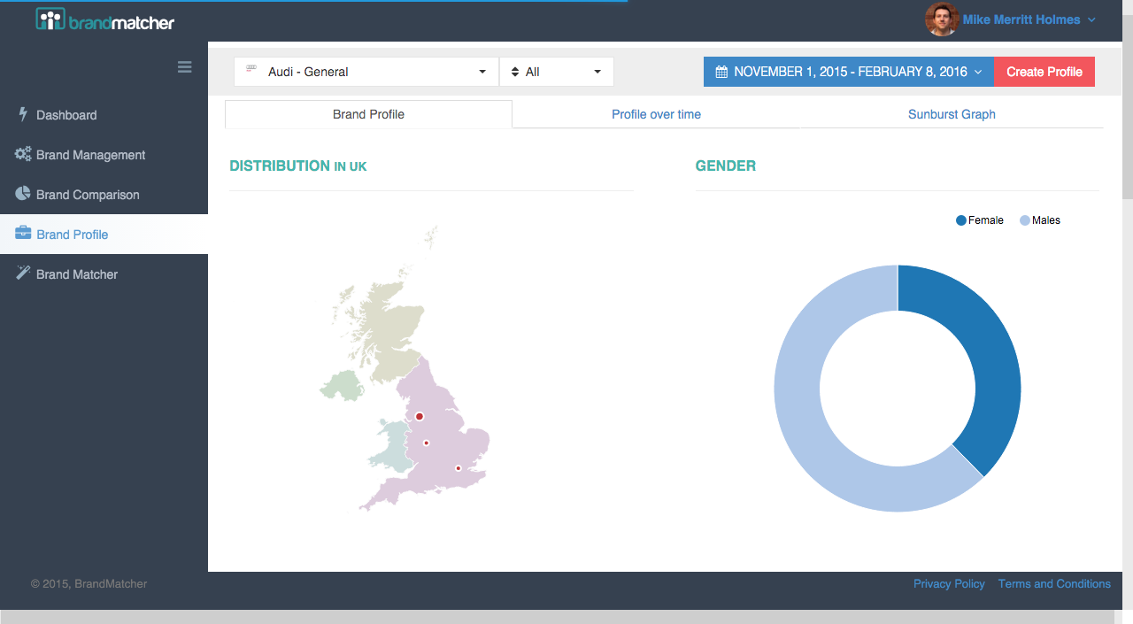Select Brand Profile in sidebar
This screenshot has height=624, width=1133.
(104, 235)
